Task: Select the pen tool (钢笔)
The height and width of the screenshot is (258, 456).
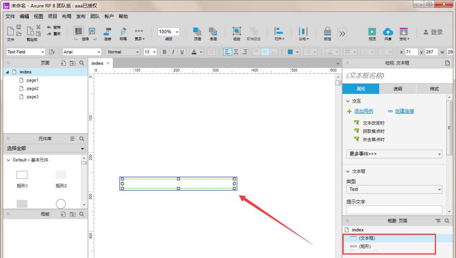Action: pos(123,34)
